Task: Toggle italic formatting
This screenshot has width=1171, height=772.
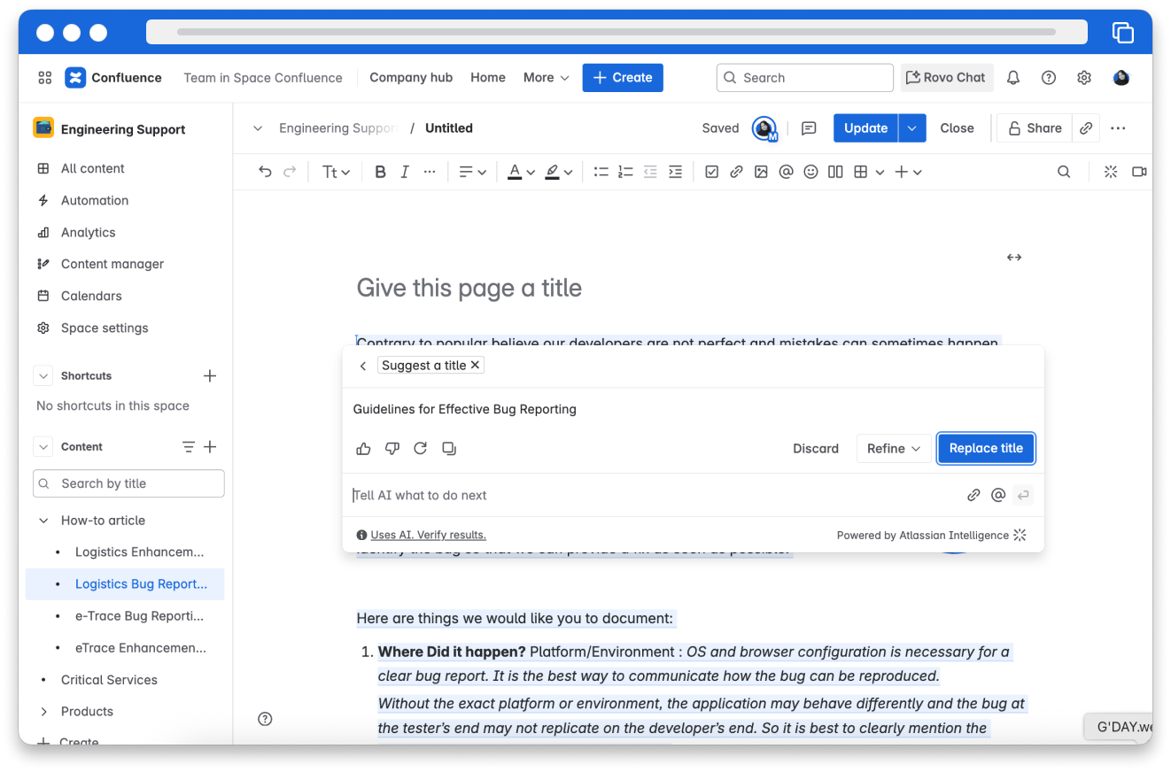Action: pos(405,173)
